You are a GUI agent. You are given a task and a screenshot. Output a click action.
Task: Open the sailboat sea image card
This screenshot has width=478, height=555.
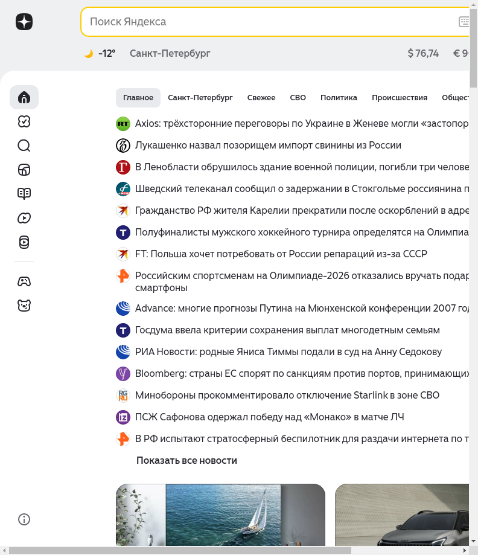point(220,515)
